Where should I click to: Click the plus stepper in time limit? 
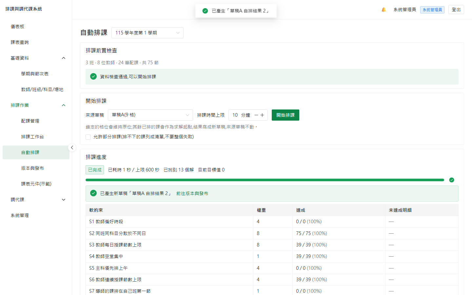262,115
